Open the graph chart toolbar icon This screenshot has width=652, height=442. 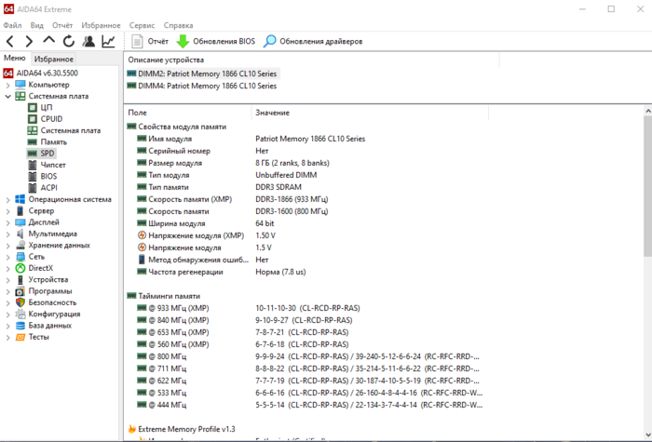109,41
